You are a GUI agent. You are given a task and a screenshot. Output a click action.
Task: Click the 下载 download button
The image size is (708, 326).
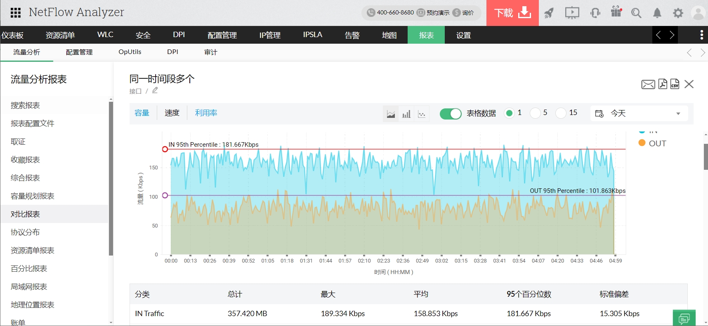point(512,13)
